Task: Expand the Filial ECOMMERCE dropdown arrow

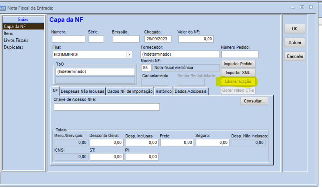Action: [x=129, y=54]
